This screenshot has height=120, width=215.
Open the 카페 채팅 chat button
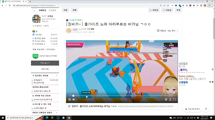tap(45, 69)
